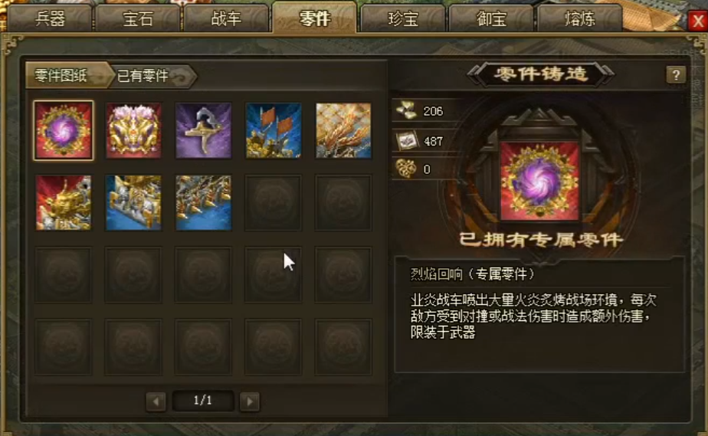
Task: Open the 珍宝 tab
Action: coord(403,18)
